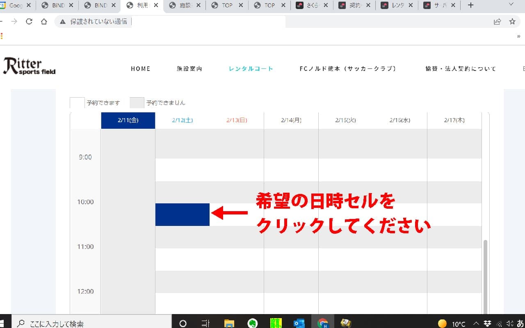The image size is (525, 328).
Task: Open a new tab with plus icon
Action: [470, 5]
